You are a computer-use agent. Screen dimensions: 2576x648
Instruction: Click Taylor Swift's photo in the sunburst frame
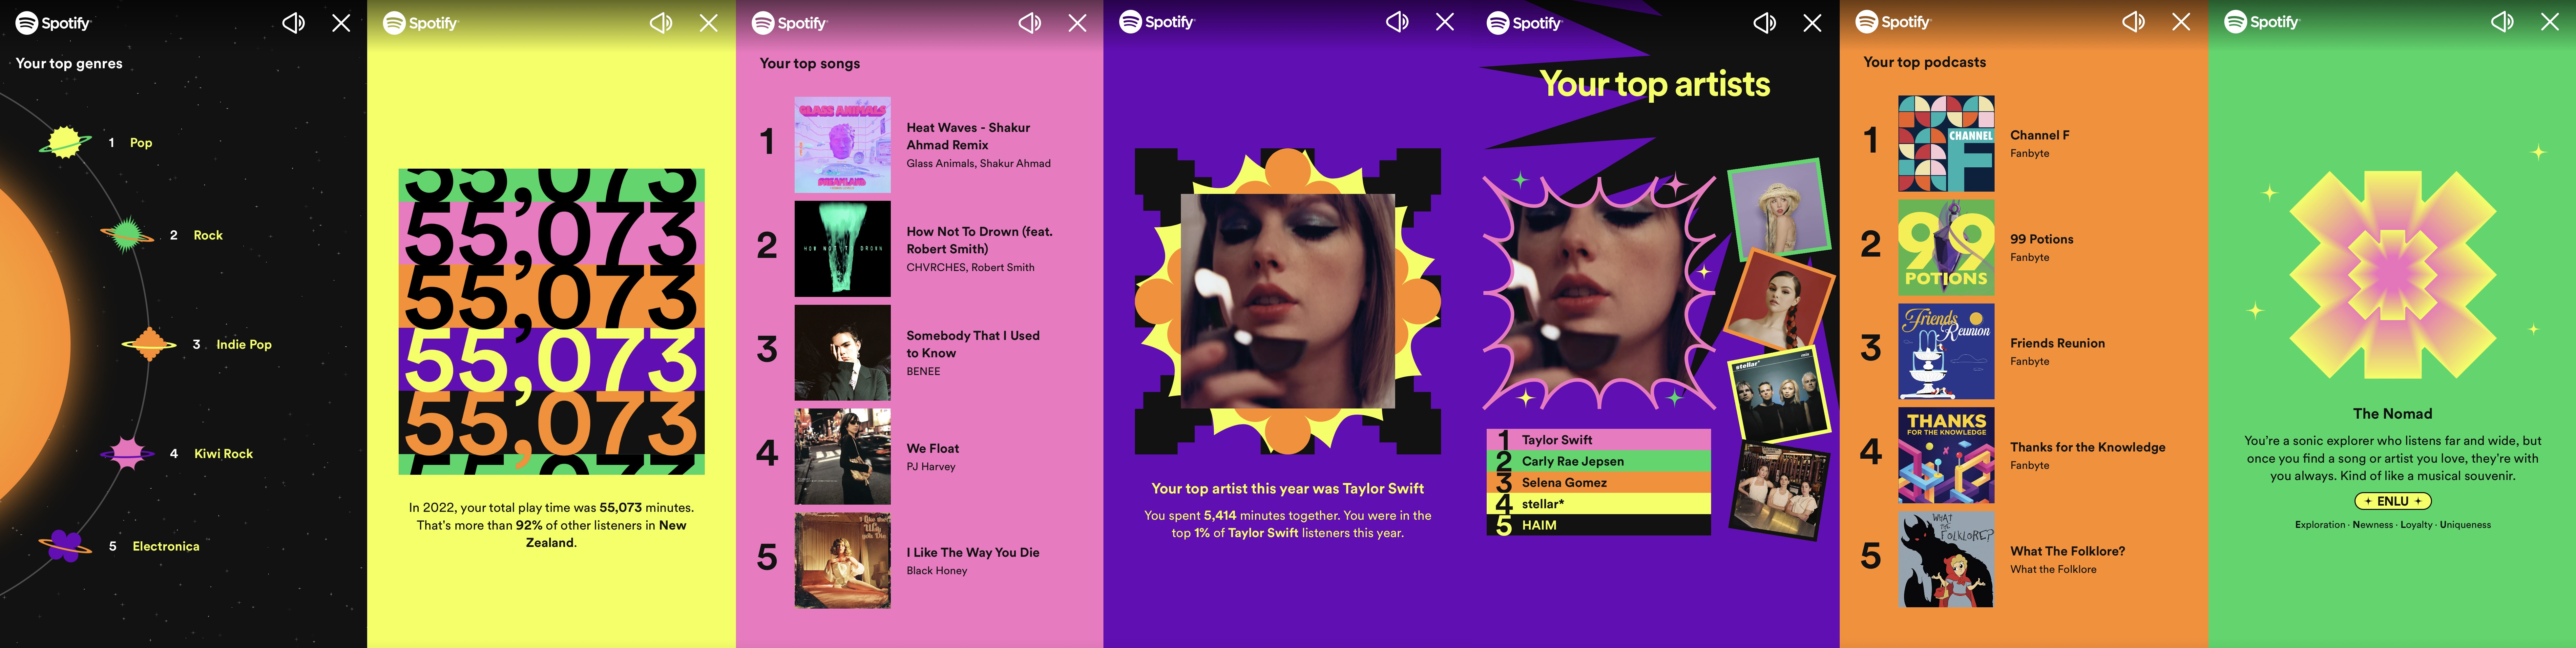point(1288,301)
